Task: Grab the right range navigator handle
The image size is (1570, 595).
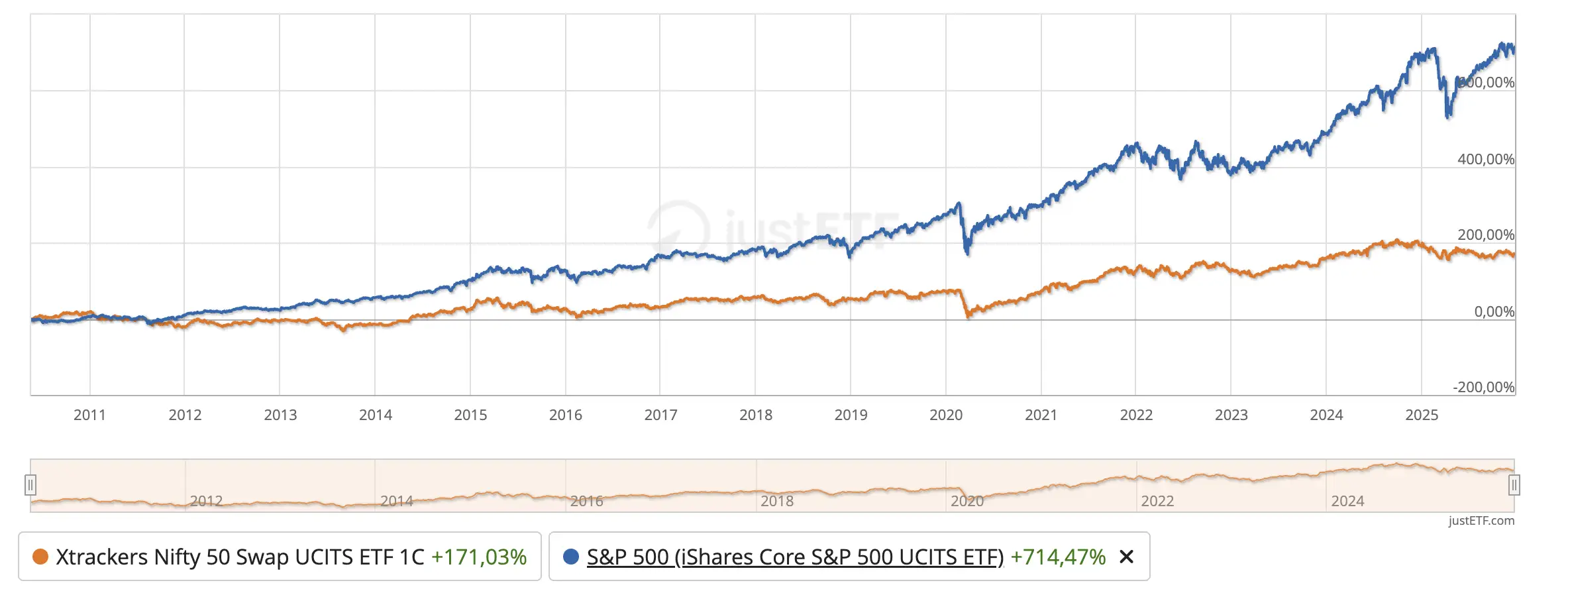Action: [x=1514, y=486]
